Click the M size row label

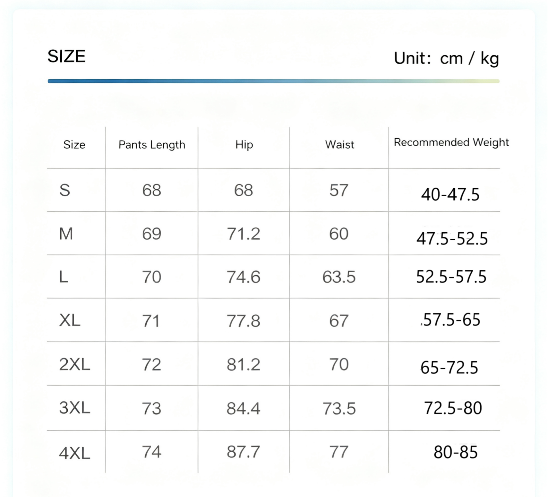66,234
